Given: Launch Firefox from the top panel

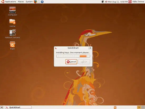Looking at the screenshot, I should (x=35, y=2).
